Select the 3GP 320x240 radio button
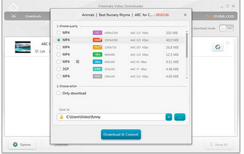Viewport: 244px width, 154px height. coord(59,69)
